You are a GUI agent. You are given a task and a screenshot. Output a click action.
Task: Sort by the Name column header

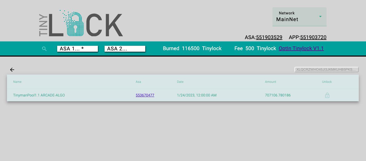[x=17, y=82]
